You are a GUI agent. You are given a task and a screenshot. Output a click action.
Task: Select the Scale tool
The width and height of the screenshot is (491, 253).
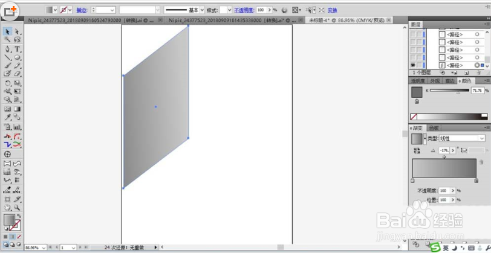17,83
